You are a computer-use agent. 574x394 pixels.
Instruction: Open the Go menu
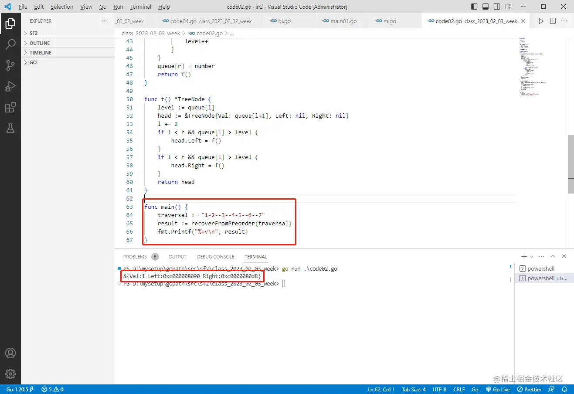[103, 7]
